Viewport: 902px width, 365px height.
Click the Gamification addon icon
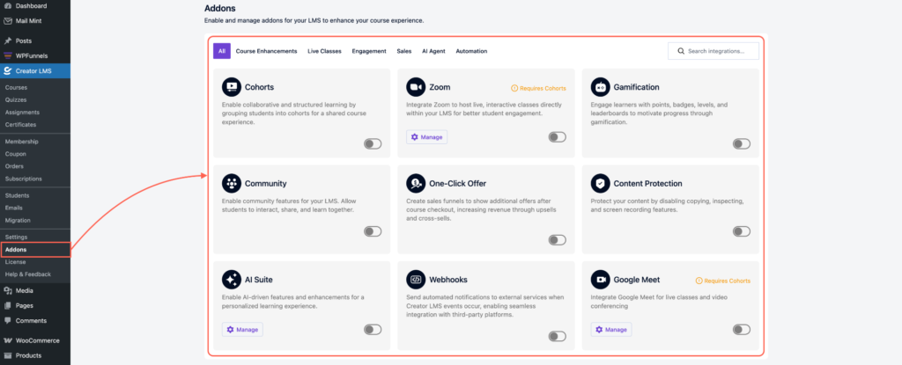click(x=601, y=87)
